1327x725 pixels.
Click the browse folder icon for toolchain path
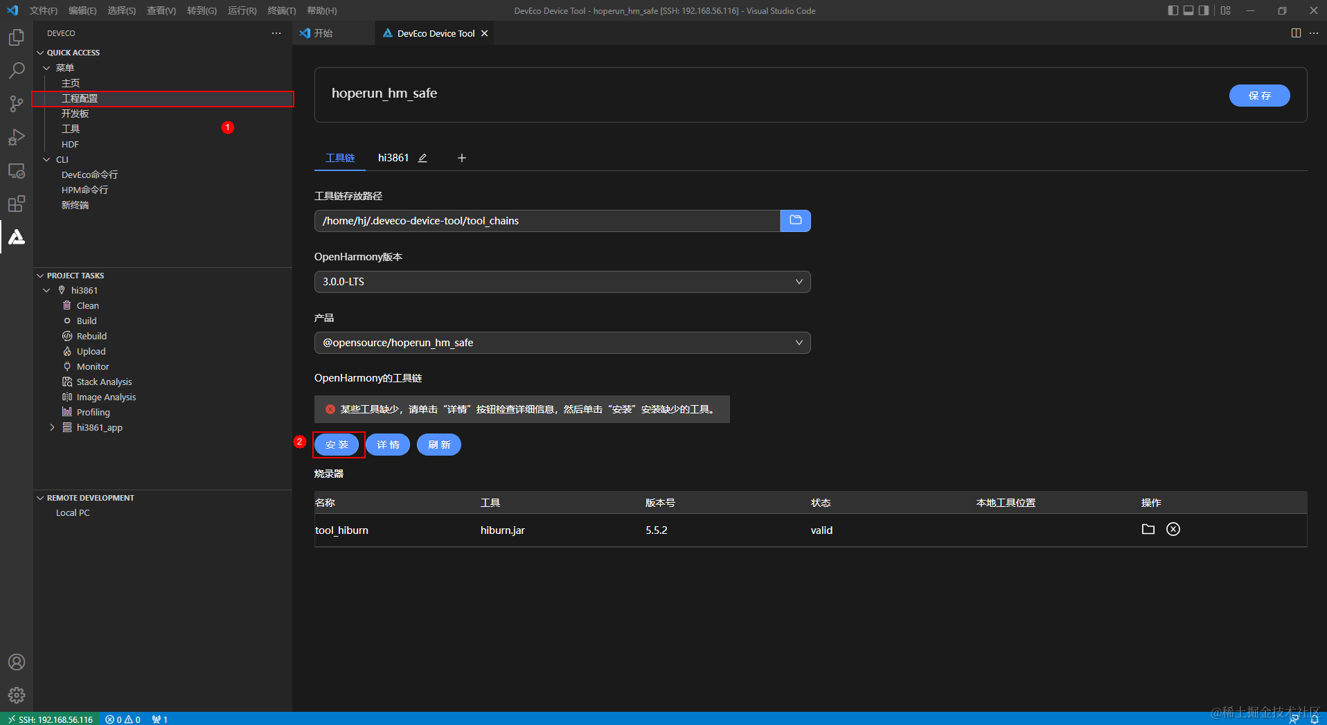coord(795,221)
